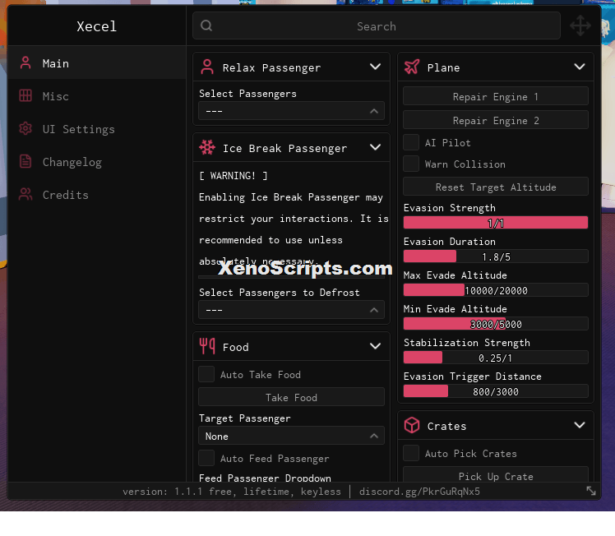Click the Xecel title text

pyautogui.click(x=96, y=26)
